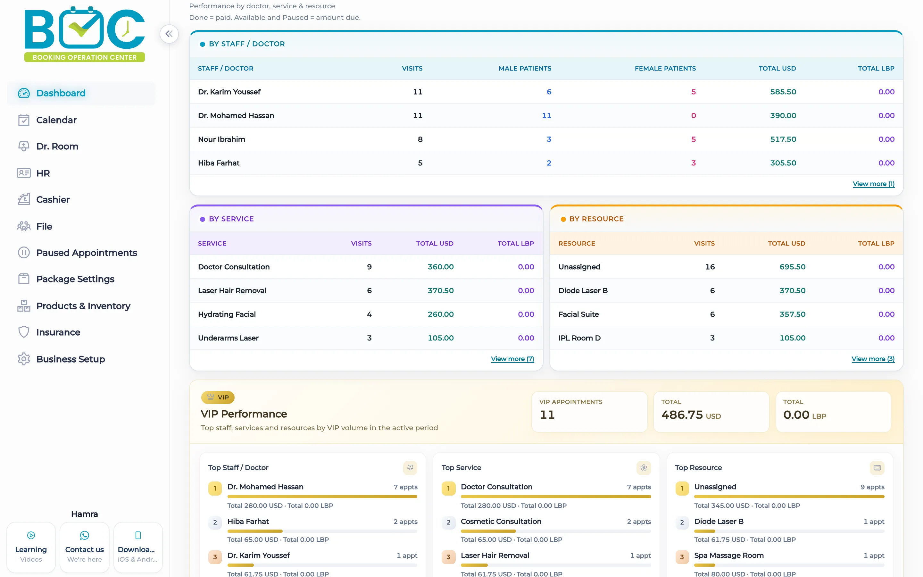923x577 pixels.
Task: Open the Learning Videos button
Action: click(x=31, y=547)
